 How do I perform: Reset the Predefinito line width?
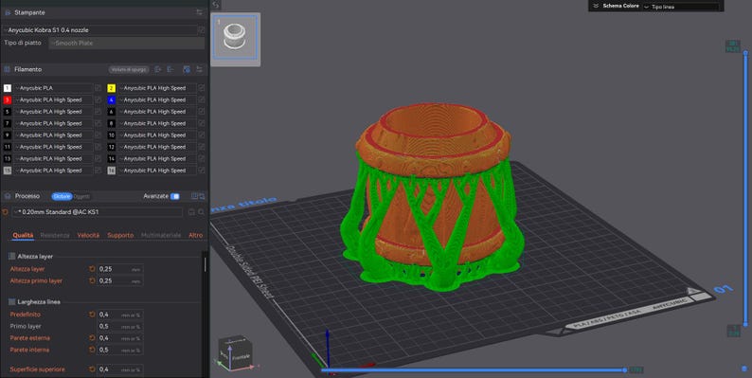click(x=92, y=315)
